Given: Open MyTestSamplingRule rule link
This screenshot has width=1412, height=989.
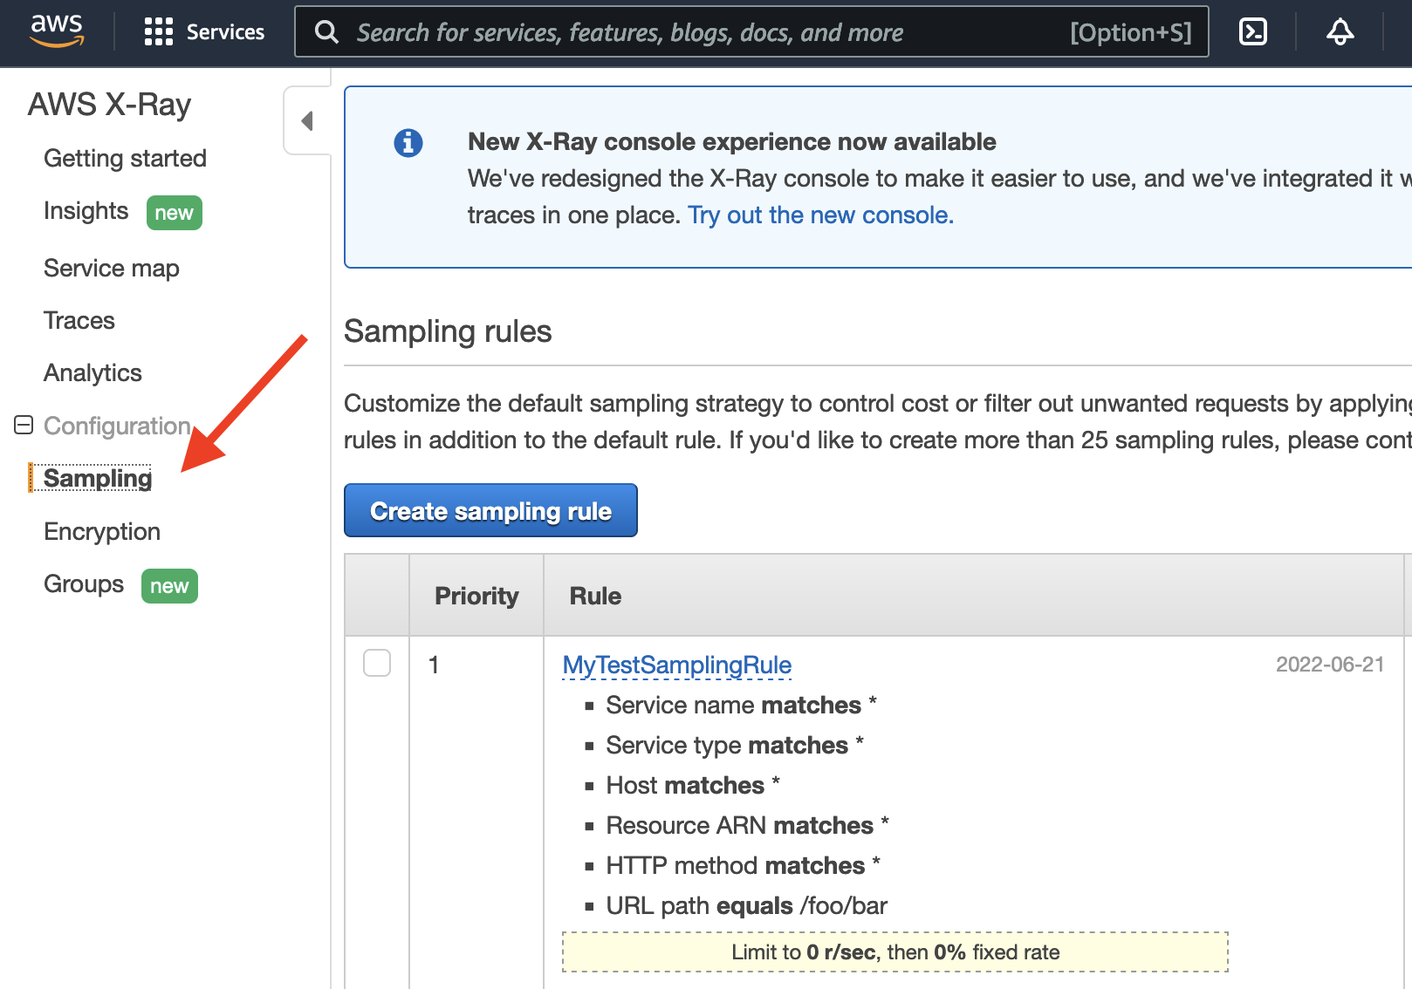Looking at the screenshot, I should point(677,665).
